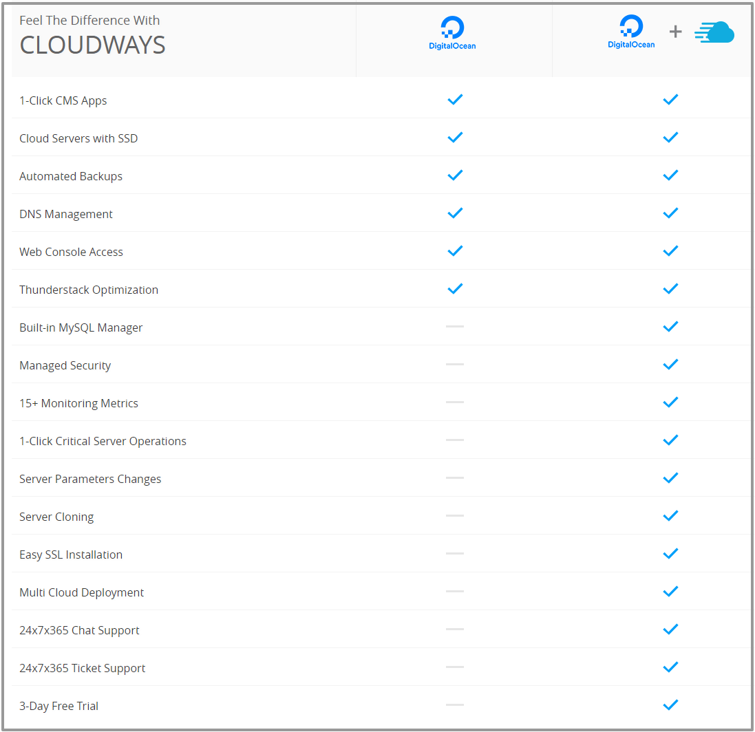This screenshot has height=732, width=755.
Task: Select the '3-Day Free Trial' row label
Action: (59, 706)
